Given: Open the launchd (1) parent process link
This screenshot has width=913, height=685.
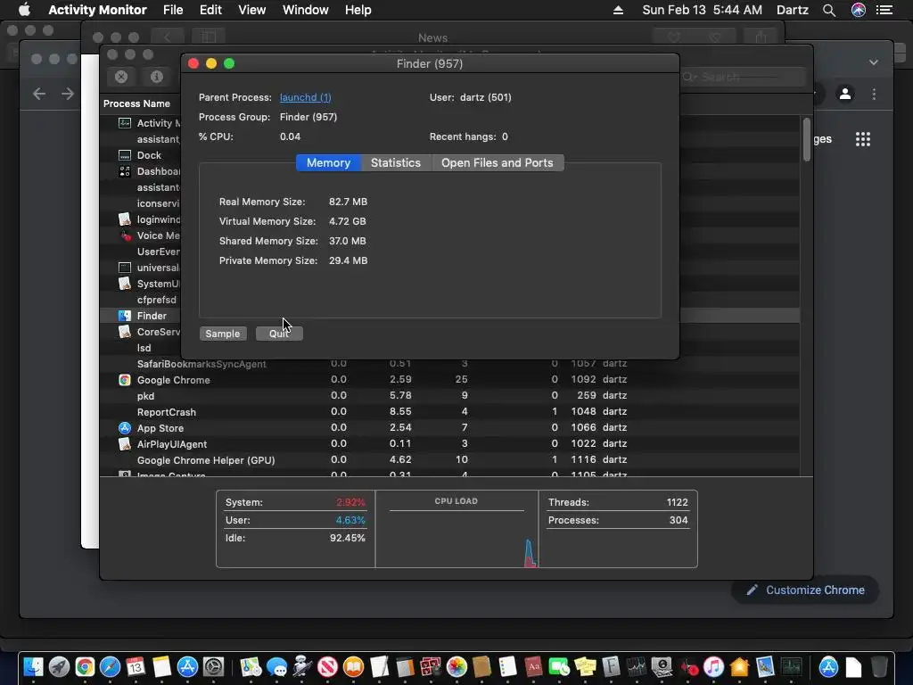Looking at the screenshot, I should pos(305,97).
